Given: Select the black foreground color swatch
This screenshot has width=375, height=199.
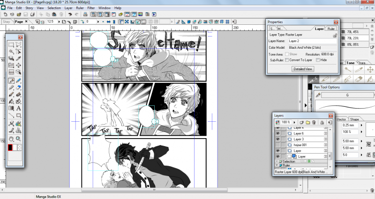Looking at the screenshot, I should [x=10, y=147].
